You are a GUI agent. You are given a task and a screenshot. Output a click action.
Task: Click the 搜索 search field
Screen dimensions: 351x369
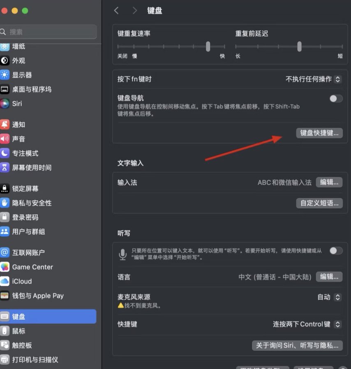(49, 32)
